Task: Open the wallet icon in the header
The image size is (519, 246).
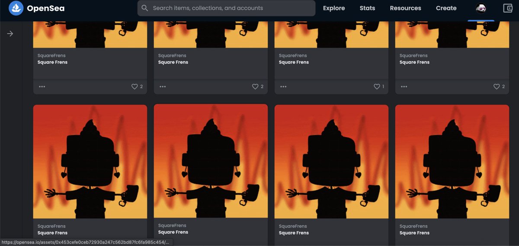Action: [x=508, y=8]
